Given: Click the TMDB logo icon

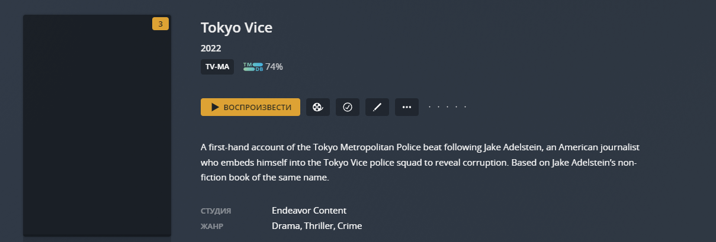Looking at the screenshot, I should click(253, 67).
